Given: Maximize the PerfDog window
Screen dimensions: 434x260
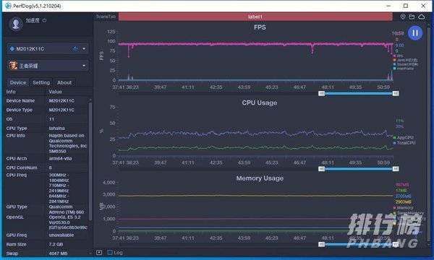Looking at the screenshot, I should (x=406, y=6).
